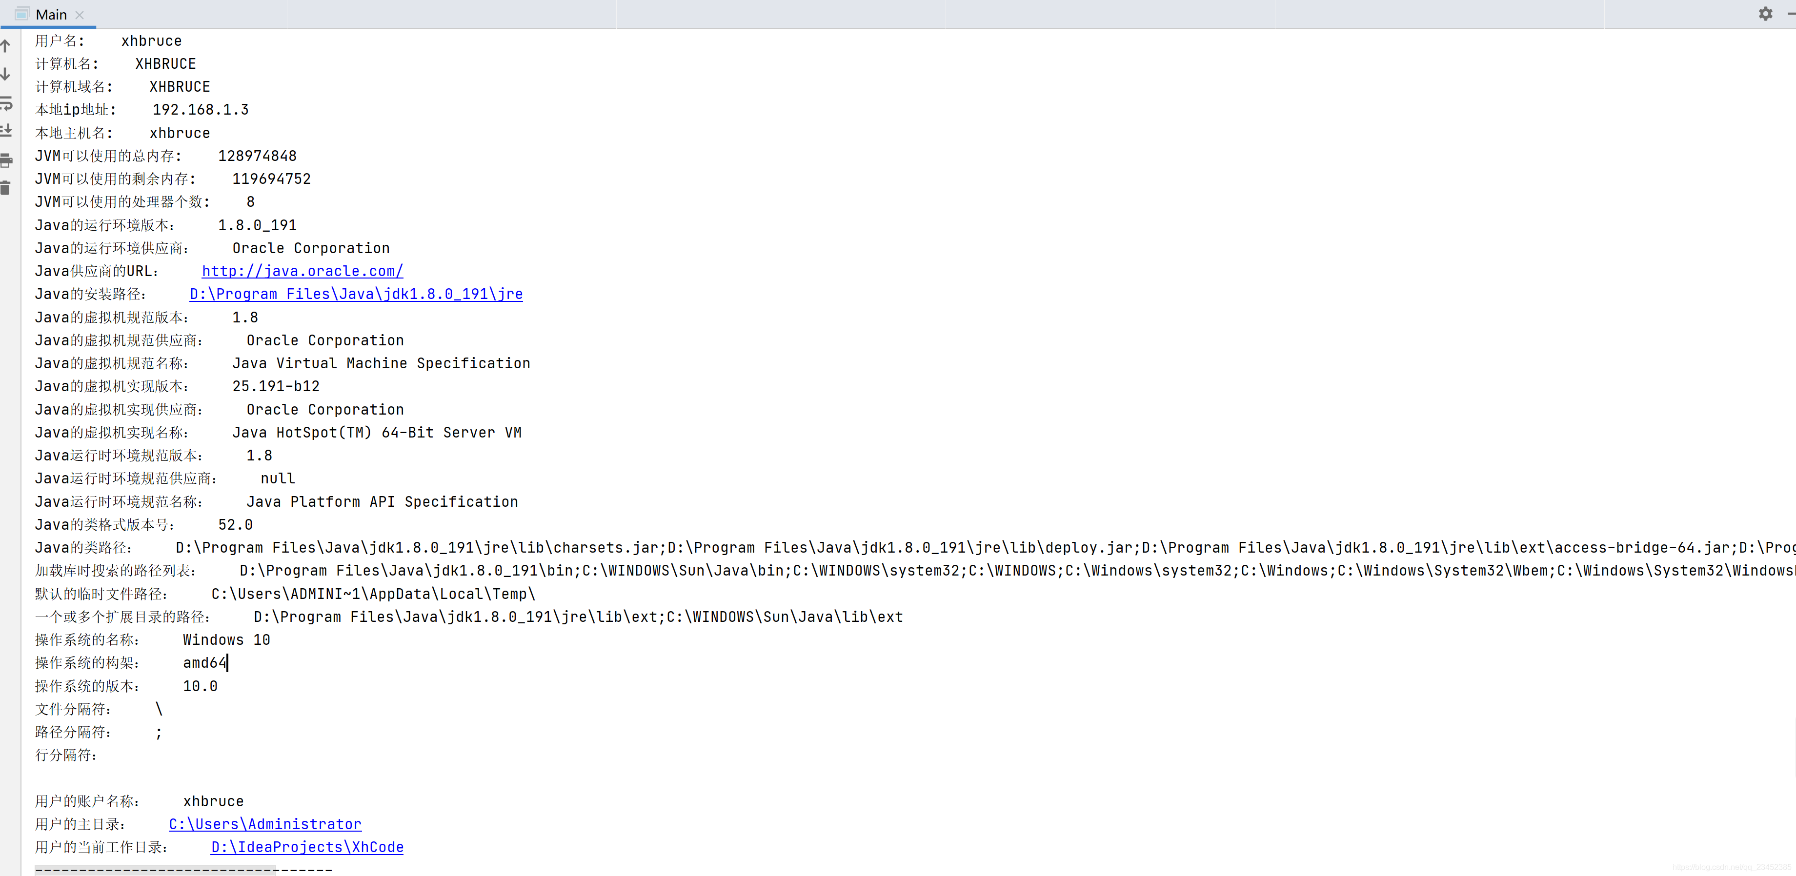Click the username value xhbruce on first line
Image resolution: width=1796 pixels, height=876 pixels.
coord(151,41)
